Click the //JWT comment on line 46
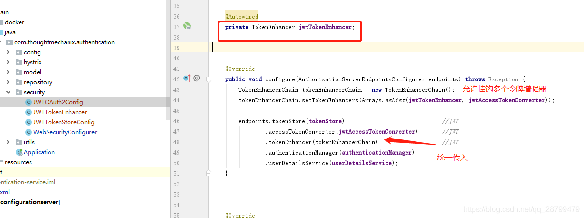Viewport: 584px width, 218px height. click(450, 121)
